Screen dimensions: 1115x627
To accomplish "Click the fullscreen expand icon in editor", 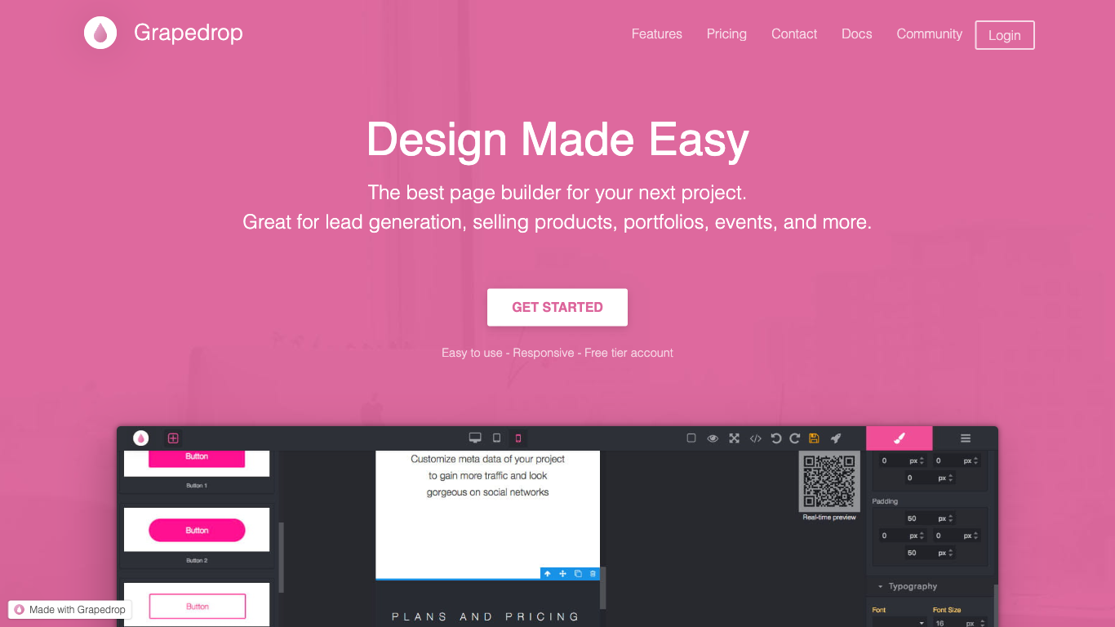I will click(734, 438).
